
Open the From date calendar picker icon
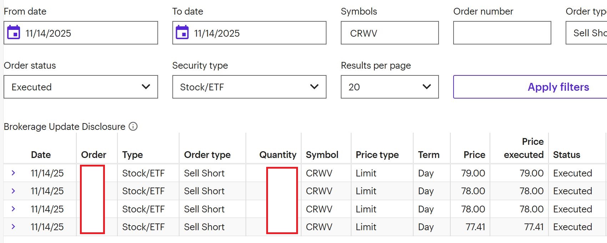14,32
